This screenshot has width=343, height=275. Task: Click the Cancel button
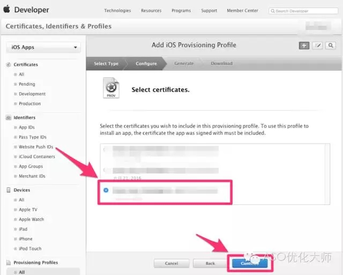point(171,263)
